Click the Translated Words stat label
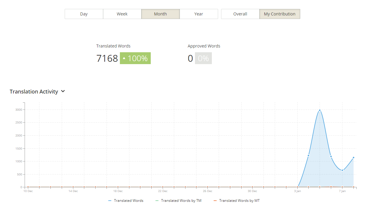The image size is (373, 214). click(x=113, y=46)
